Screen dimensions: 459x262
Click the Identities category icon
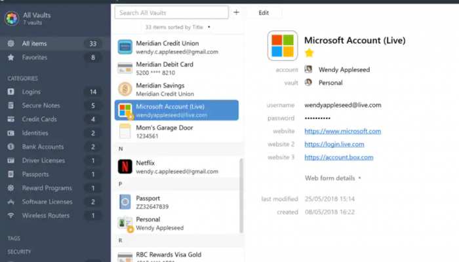(x=11, y=133)
